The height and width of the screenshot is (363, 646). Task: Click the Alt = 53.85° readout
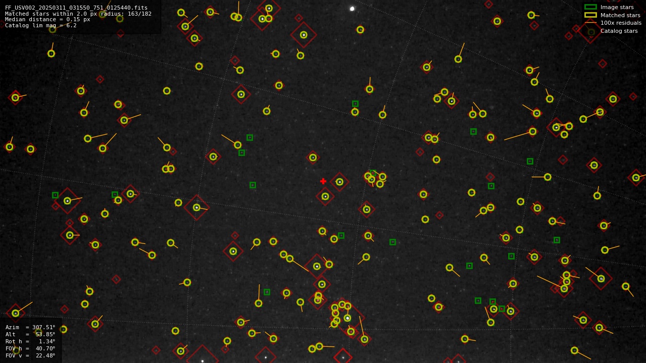[30, 334]
